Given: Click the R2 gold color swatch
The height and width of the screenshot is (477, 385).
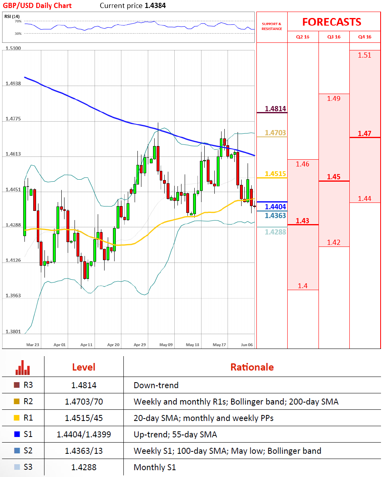Looking at the screenshot, I should pyautogui.click(x=17, y=401).
